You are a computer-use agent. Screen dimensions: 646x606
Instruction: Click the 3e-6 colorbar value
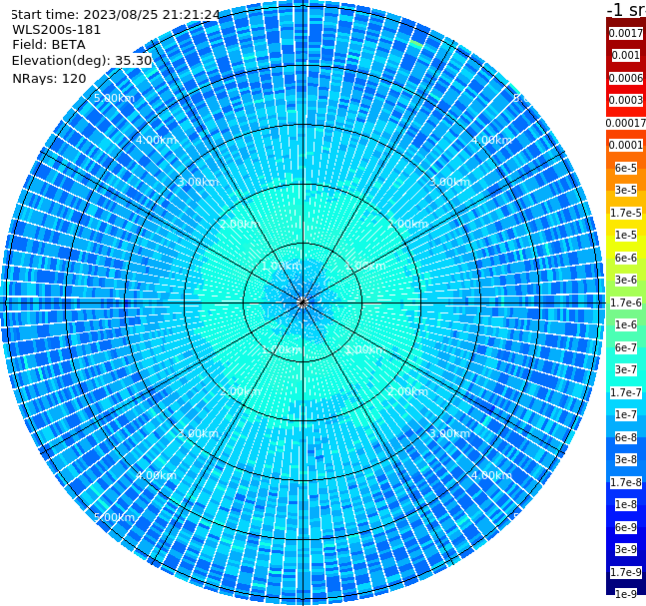(x=626, y=281)
